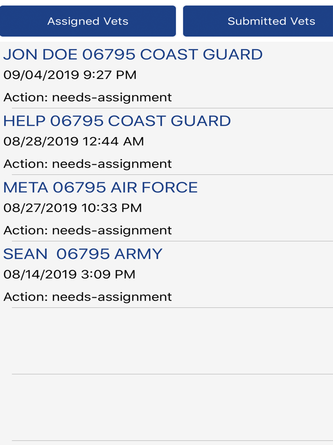Click needs-assignment action under JON DOE

112,98
